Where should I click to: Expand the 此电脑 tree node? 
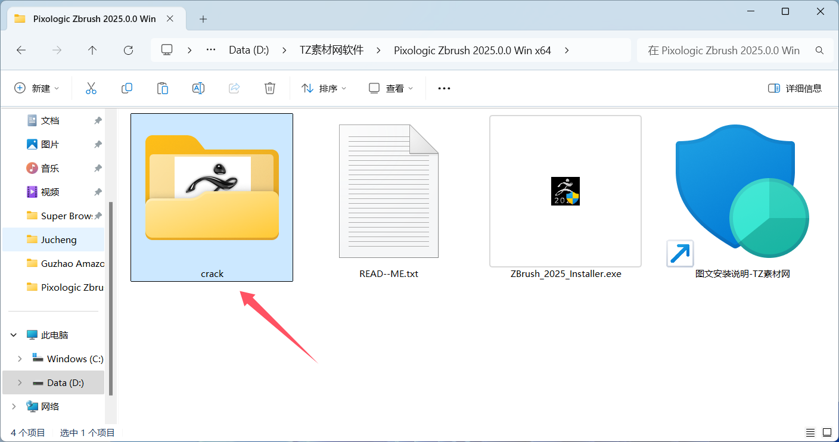pos(14,335)
